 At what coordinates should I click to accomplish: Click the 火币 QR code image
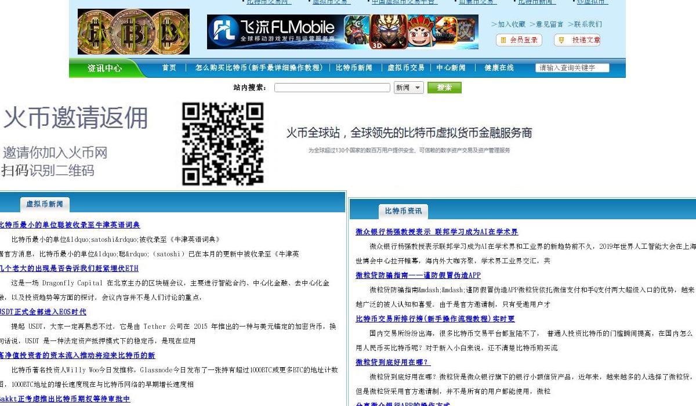[x=223, y=144]
